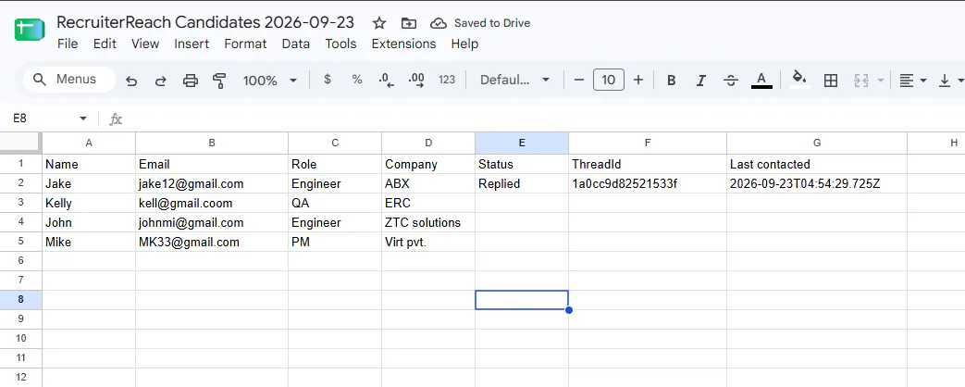Image resolution: width=965 pixels, height=387 pixels.
Task: Star the RecruiterReach Candidates document
Action: point(379,23)
